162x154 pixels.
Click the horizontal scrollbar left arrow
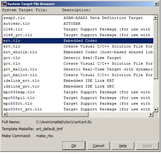tap(5, 114)
